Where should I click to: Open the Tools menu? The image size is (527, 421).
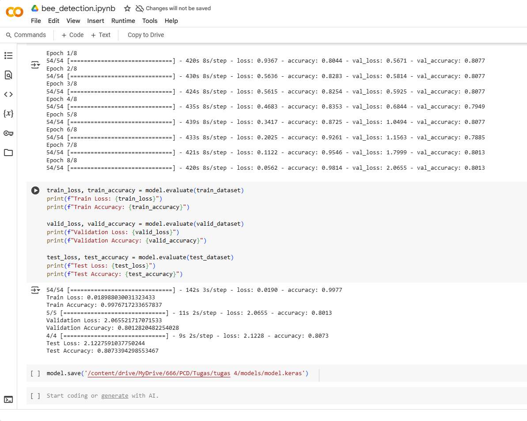(150, 21)
